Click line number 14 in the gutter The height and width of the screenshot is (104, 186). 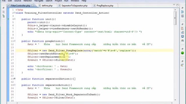point(12,51)
